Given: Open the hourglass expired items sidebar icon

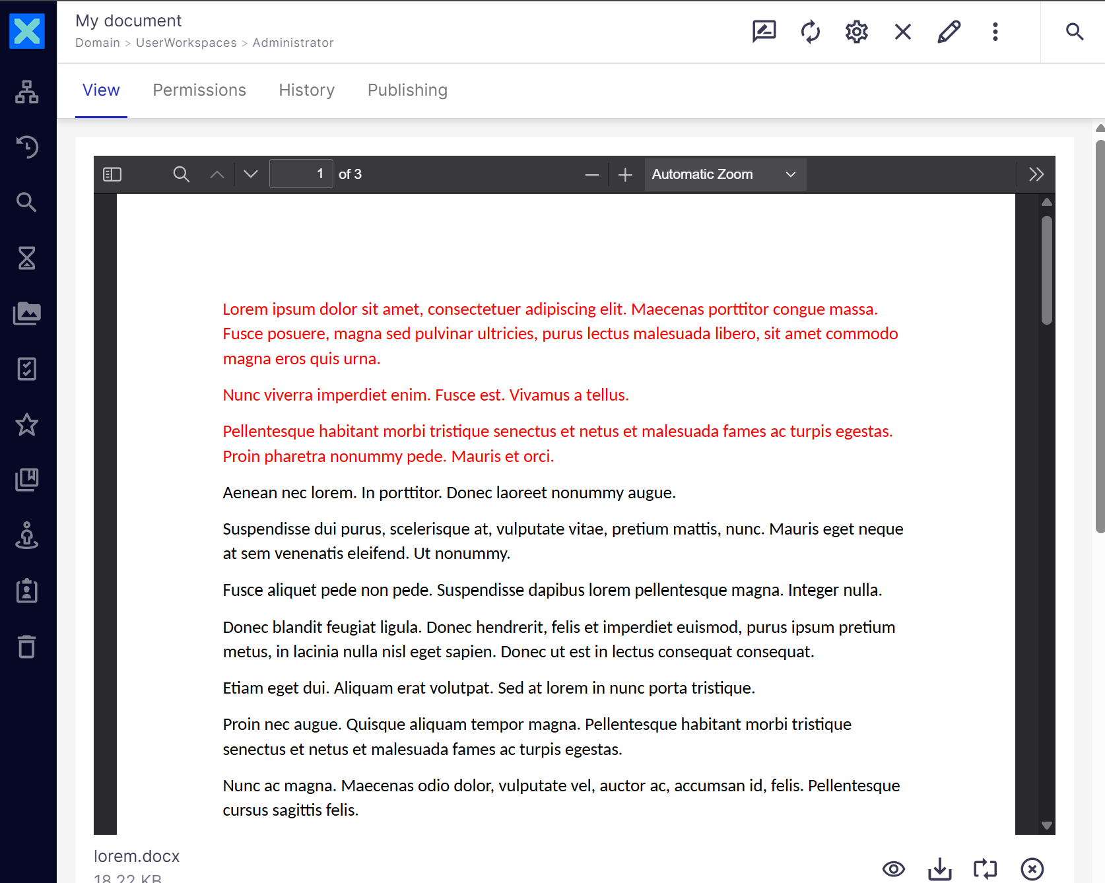Looking at the screenshot, I should [27, 258].
